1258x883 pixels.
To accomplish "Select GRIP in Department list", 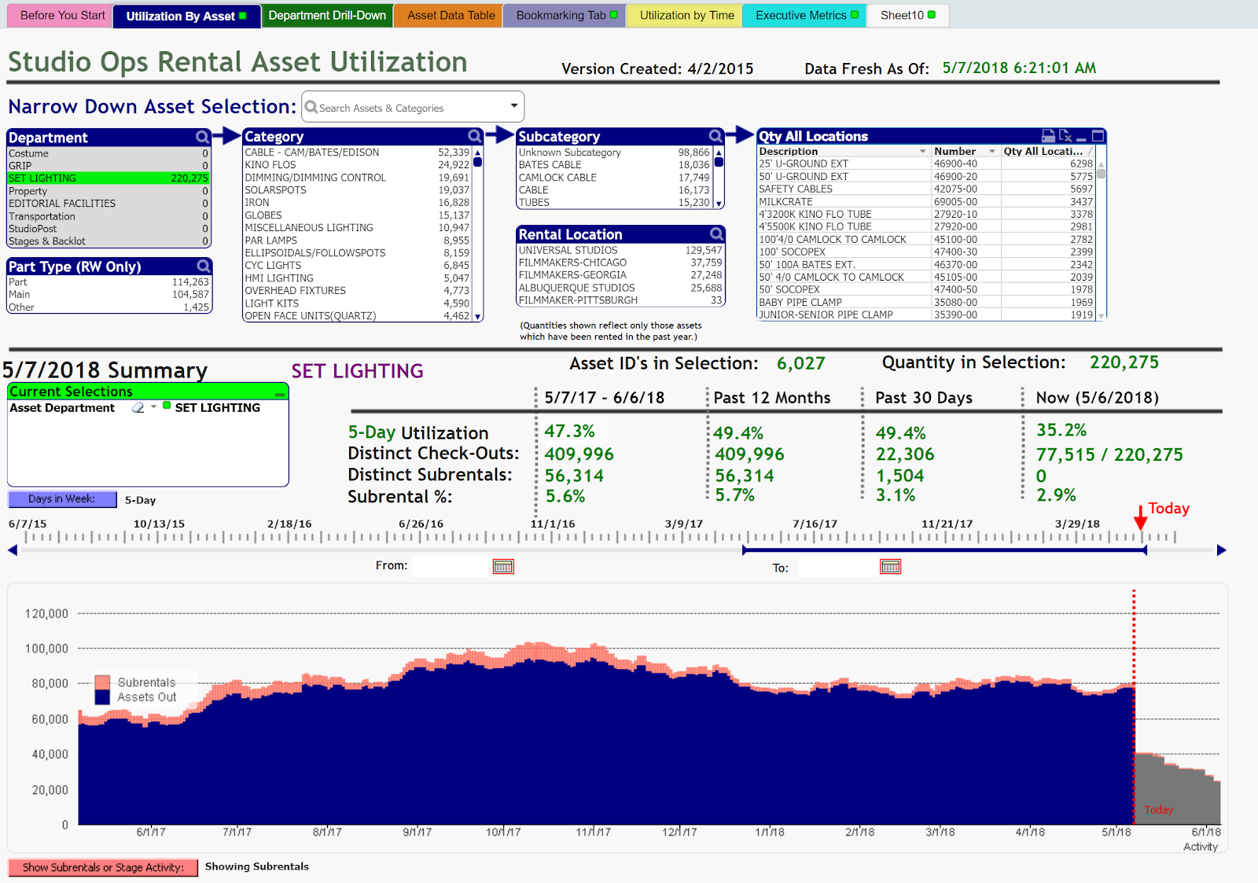I will pyautogui.click(x=109, y=166).
